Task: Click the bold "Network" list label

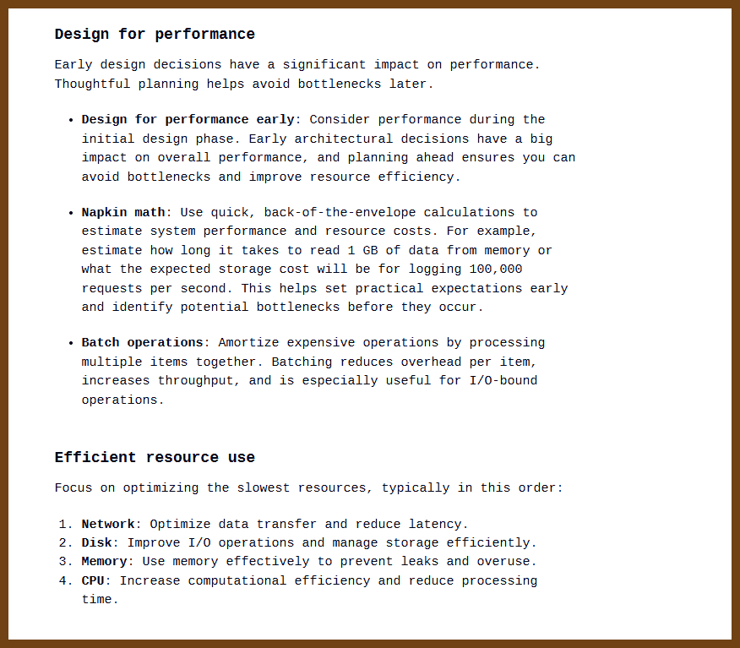Action: [x=108, y=525]
